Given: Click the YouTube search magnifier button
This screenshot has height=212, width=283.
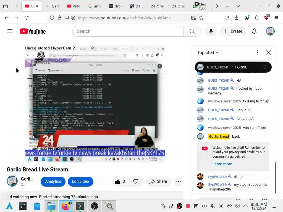Looking at the screenshot, I should coord(192,31).
